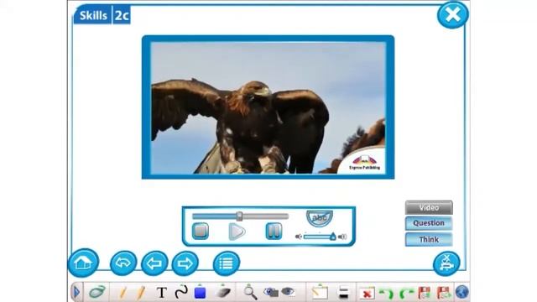The image size is (537, 302).
Task: Click the eagle video frame
Action: [268, 107]
